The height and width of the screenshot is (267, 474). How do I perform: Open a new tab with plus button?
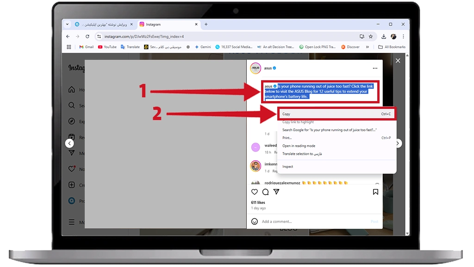pyautogui.click(x=206, y=25)
